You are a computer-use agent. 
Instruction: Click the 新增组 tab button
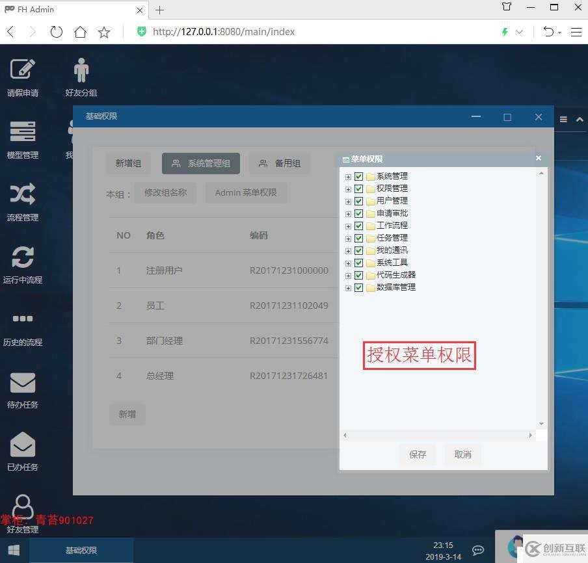pos(128,163)
